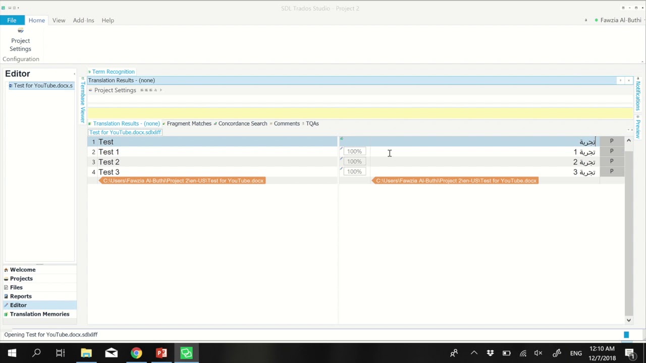Go to the Reports view

coord(39,296)
